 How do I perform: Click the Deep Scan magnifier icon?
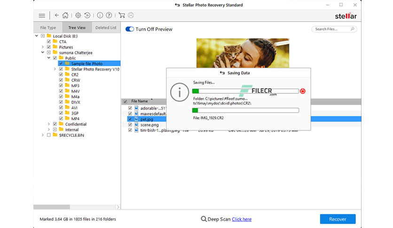(204, 219)
